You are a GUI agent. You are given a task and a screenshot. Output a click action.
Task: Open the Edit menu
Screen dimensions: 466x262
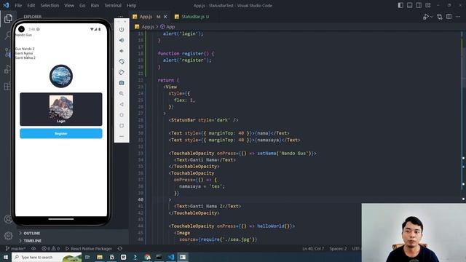[31, 5]
